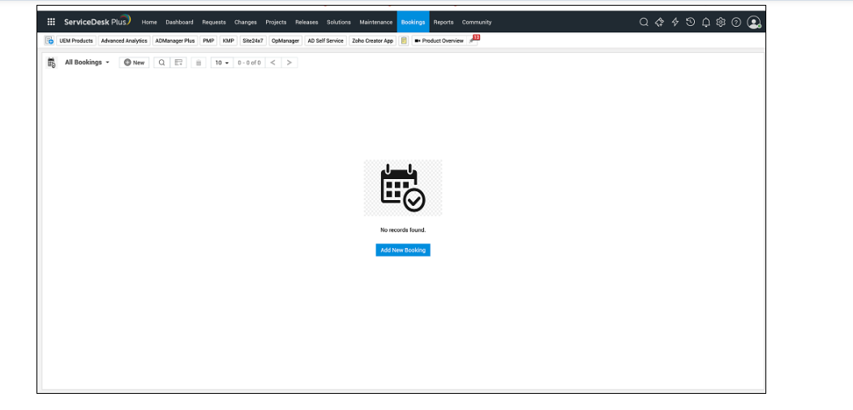
Task: Expand the All Bookings view dropdown
Action: 87,62
